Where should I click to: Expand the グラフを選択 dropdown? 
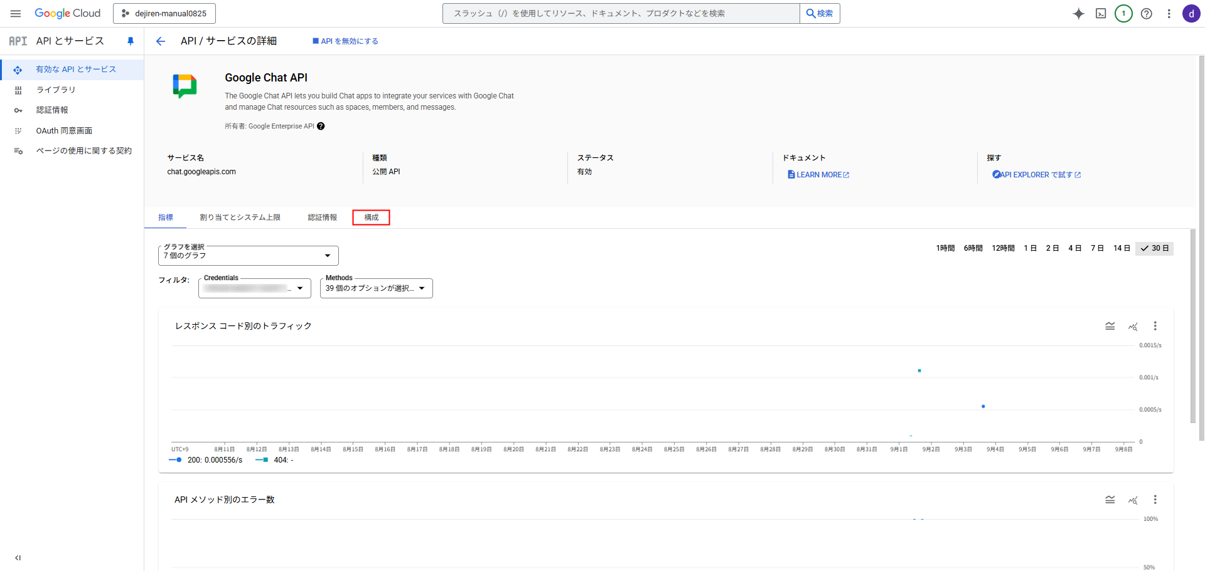click(x=249, y=256)
